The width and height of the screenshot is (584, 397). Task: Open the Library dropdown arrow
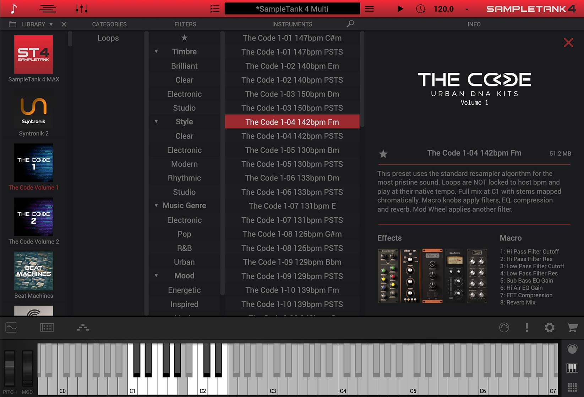click(x=51, y=24)
